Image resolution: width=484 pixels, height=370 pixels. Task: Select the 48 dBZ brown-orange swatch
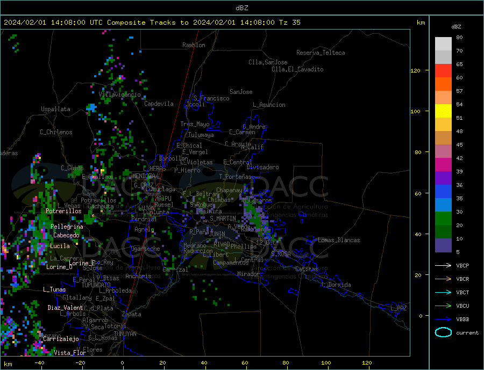point(443,138)
